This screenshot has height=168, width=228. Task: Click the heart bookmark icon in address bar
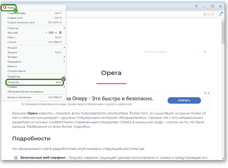click(x=213, y=14)
